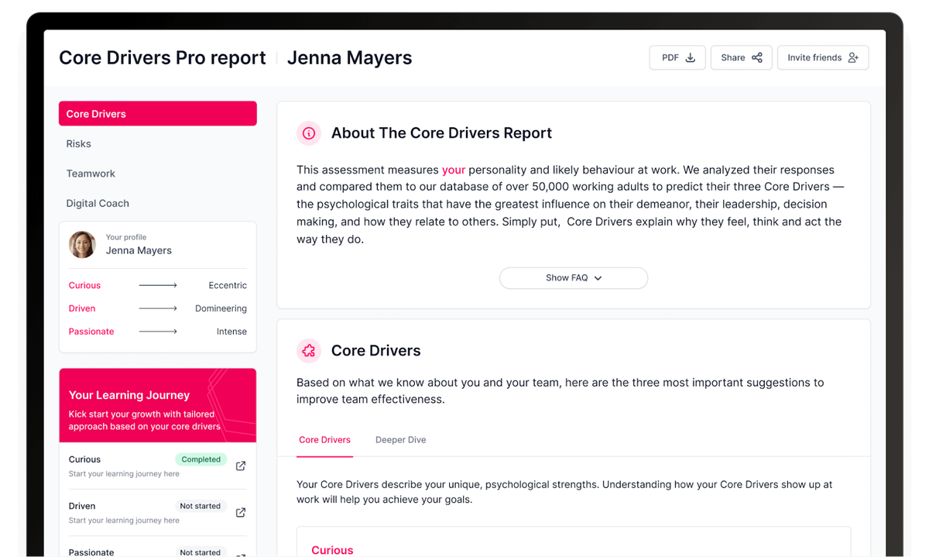Open Digital Coach from the sidebar
Viewport: 929px width, 557px height.
(98, 204)
